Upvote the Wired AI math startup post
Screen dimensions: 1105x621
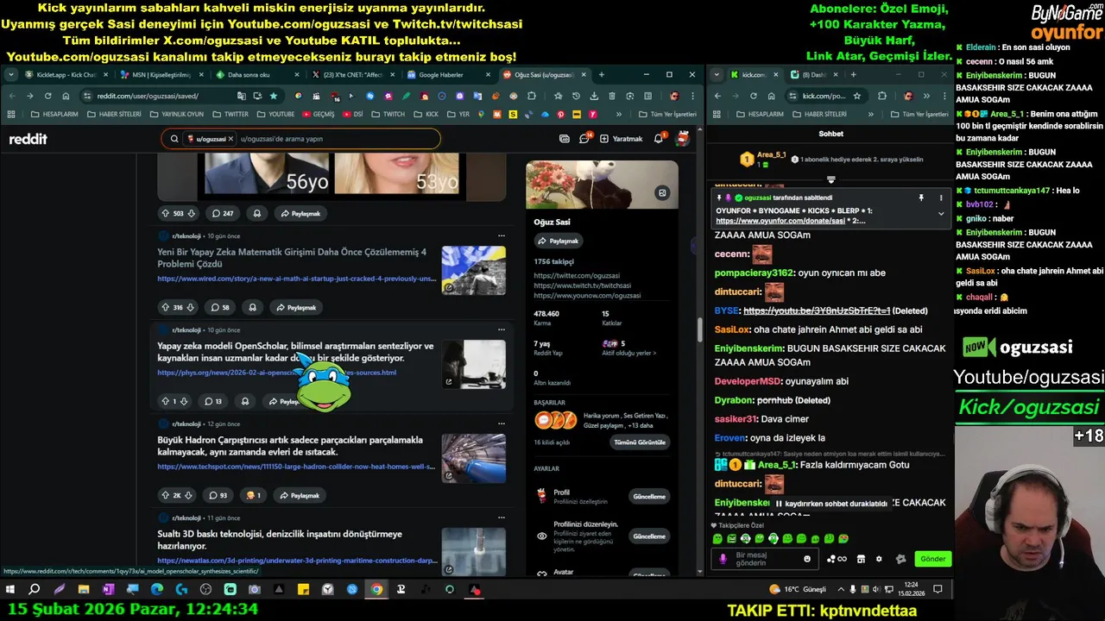[x=165, y=307]
